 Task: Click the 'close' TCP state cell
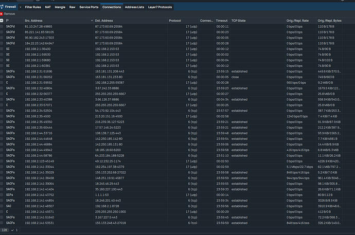[x=235, y=77]
